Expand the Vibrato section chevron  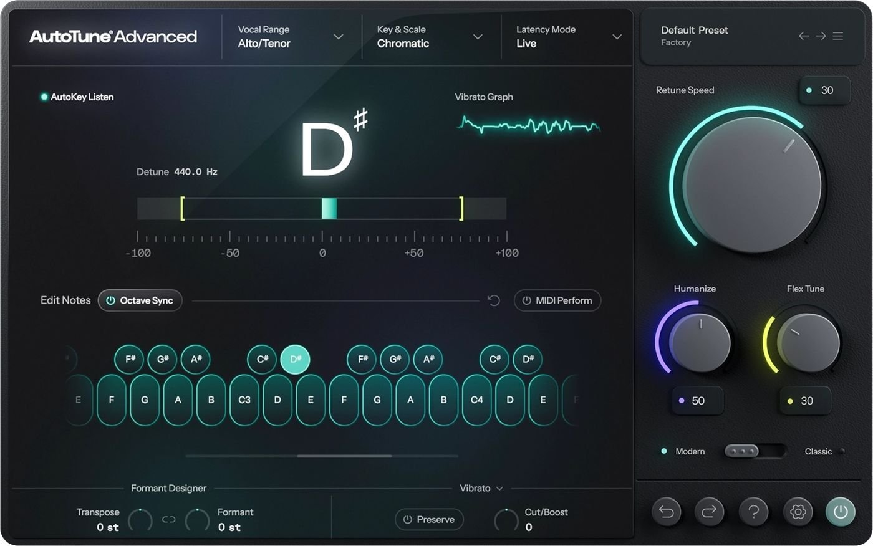point(499,489)
